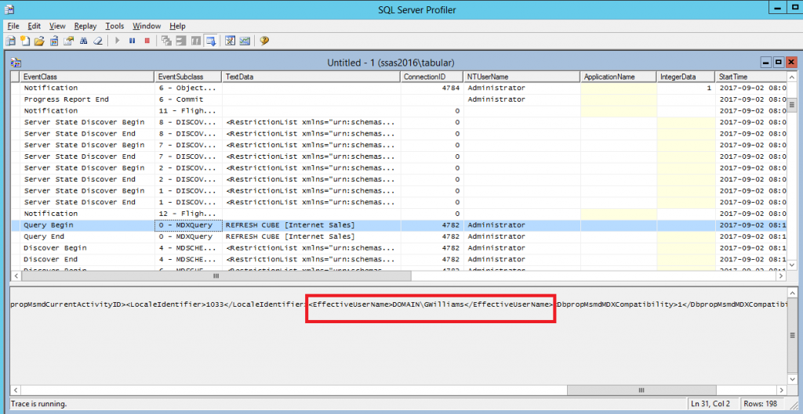This screenshot has height=414, width=803.
Task: Pause the running trace
Action: tap(132, 41)
